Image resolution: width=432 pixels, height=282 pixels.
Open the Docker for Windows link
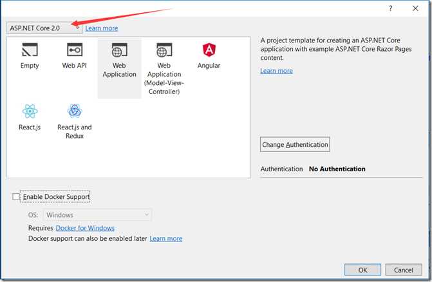click(x=85, y=228)
